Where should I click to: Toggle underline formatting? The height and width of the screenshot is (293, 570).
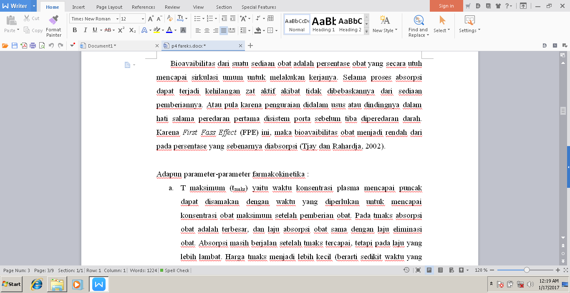[x=95, y=30]
